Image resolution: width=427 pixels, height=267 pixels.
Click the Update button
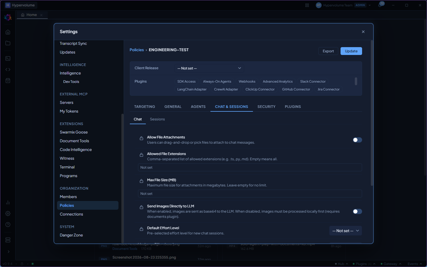click(351, 51)
